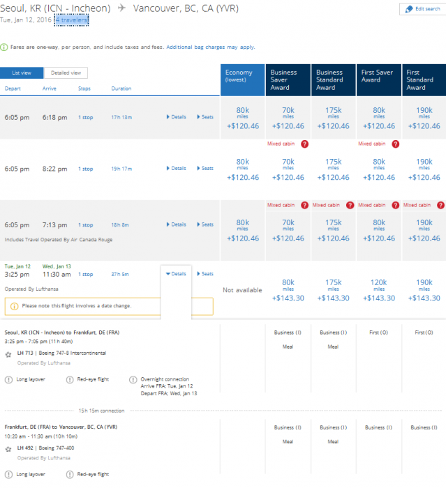Click the star icon beside flight LH 492

8,450
